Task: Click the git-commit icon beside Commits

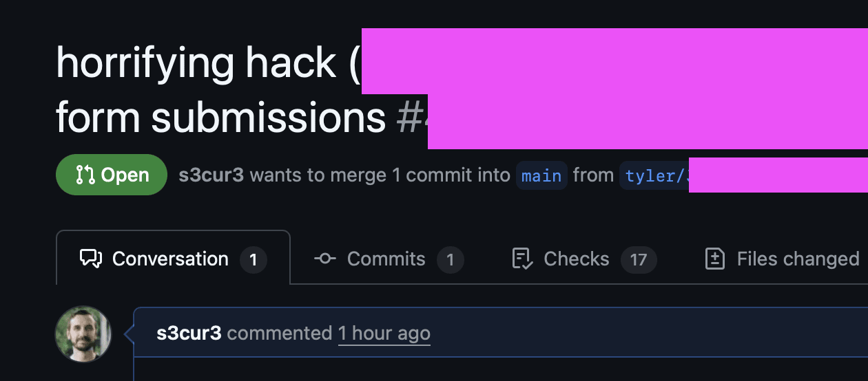Action: (325, 259)
